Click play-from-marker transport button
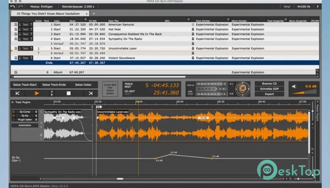Screen dimensions: 330x188 click(x=52, y=94)
